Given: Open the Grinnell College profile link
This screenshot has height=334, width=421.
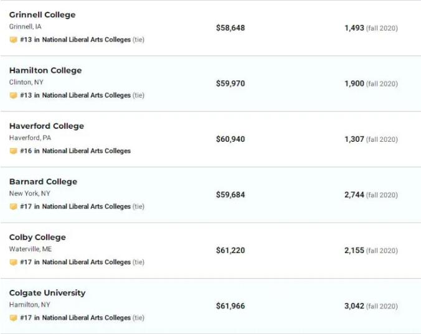Looking at the screenshot, I should pos(42,15).
